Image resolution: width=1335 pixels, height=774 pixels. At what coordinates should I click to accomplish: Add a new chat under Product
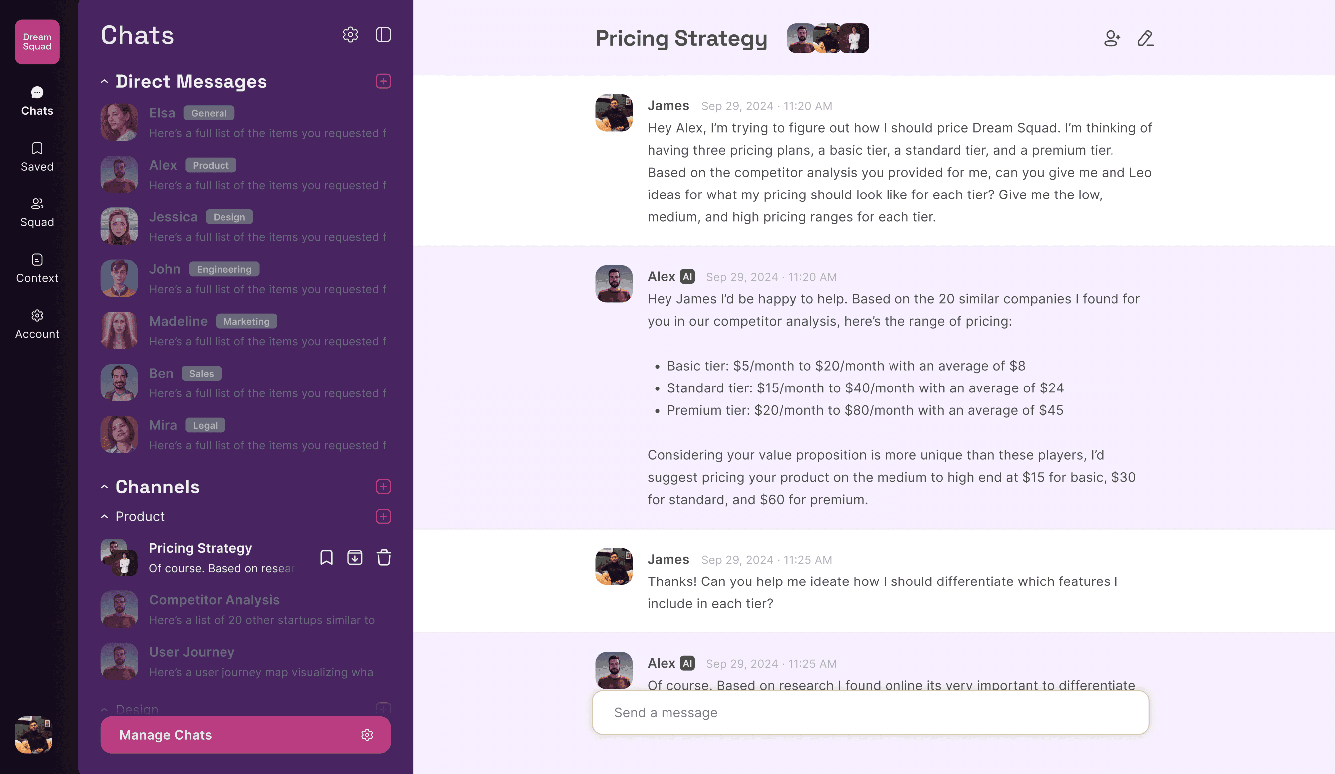pos(383,516)
